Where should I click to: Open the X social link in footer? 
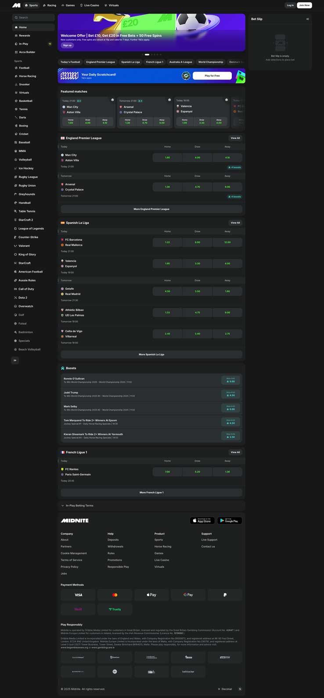pos(240,689)
